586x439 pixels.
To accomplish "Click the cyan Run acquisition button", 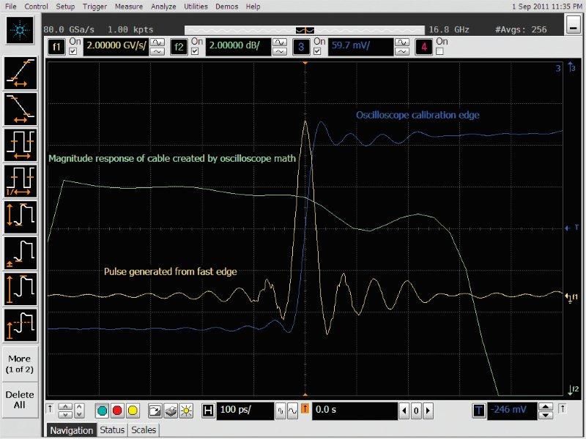I will (x=102, y=410).
